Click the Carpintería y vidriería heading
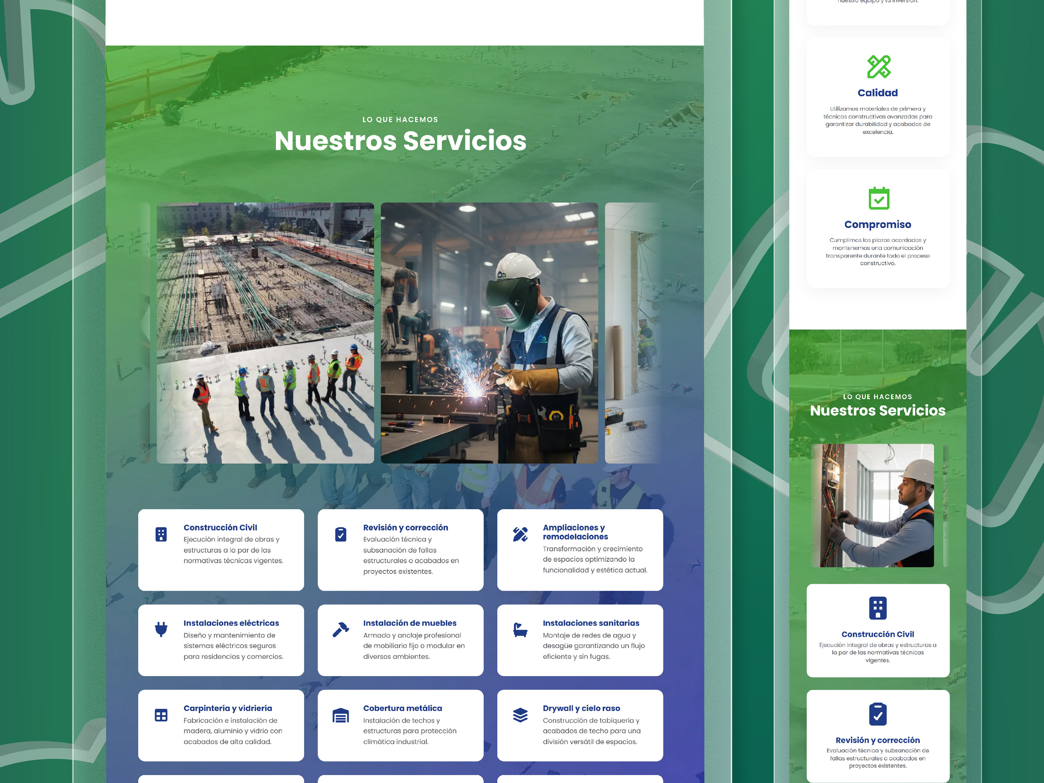1044x783 pixels. [x=228, y=708]
